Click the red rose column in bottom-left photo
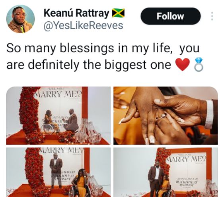Viewport: 220px width, 197px height. pos(35,172)
